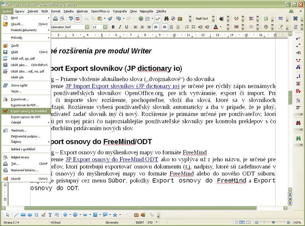The width and height of the screenshot is (305, 226).
Task: Follow JP Export osnovy do FreeMind/ODT link
Action: point(112,159)
